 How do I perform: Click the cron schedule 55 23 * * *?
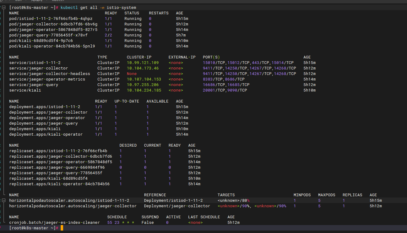(121, 222)
